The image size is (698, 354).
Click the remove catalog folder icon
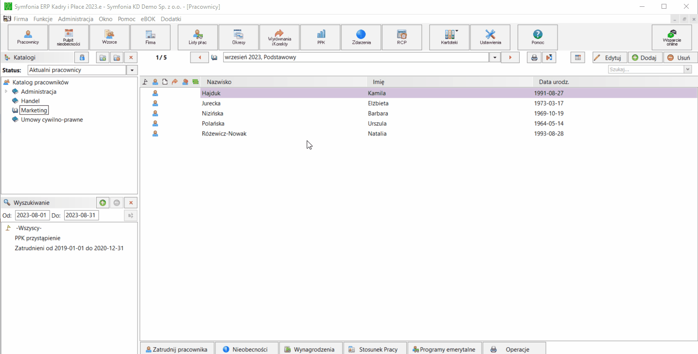click(x=117, y=57)
